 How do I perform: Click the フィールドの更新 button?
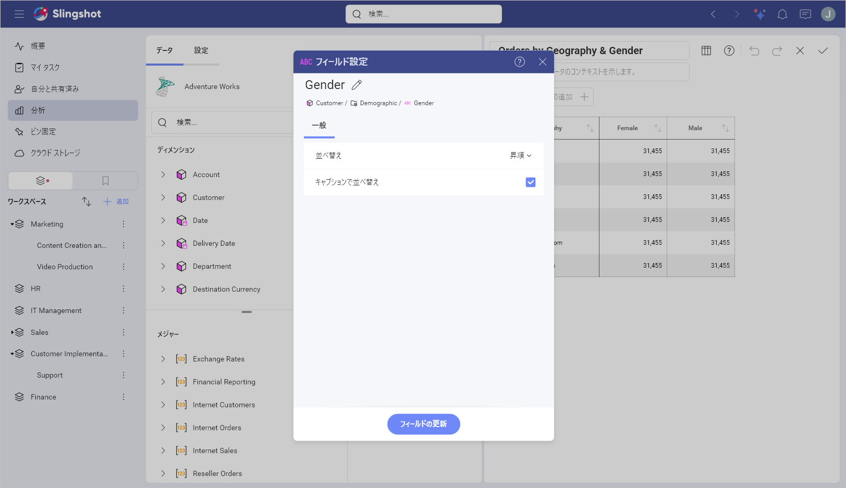(x=424, y=424)
